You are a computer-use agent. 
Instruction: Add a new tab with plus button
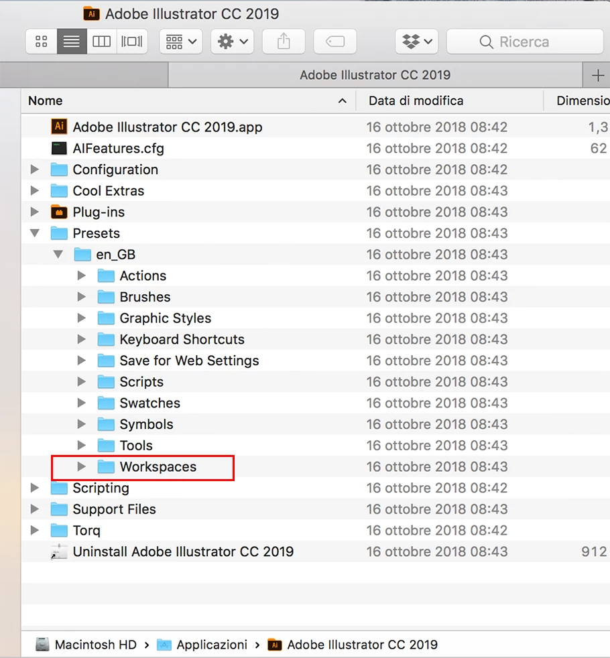point(597,76)
